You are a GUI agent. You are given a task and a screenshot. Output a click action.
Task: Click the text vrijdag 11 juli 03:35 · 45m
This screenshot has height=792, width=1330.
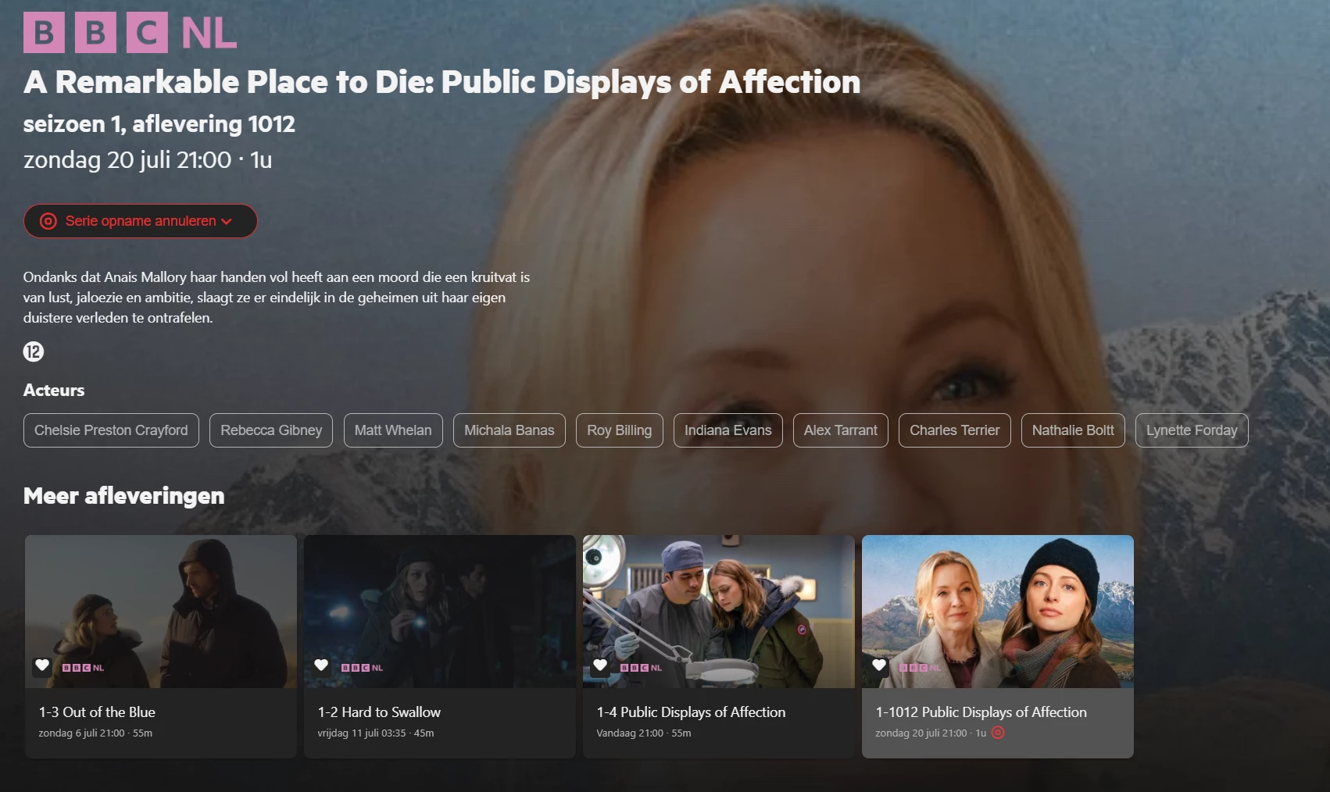tap(376, 733)
